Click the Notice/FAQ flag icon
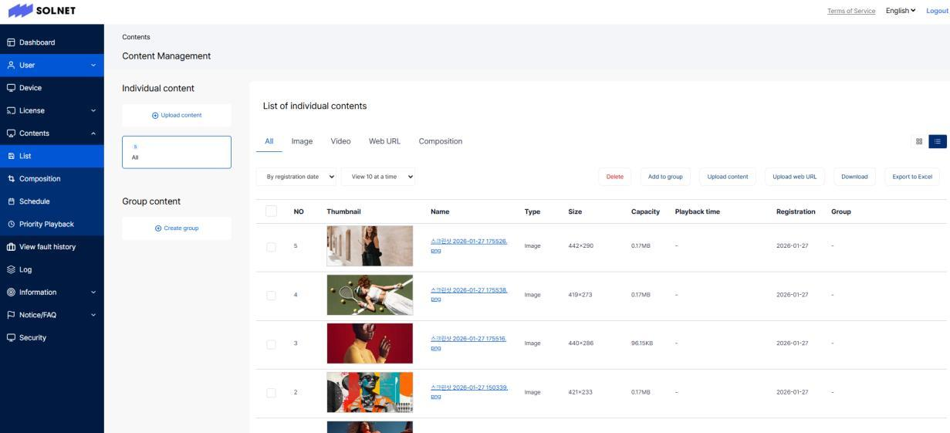This screenshot has width=950, height=433. 11,315
